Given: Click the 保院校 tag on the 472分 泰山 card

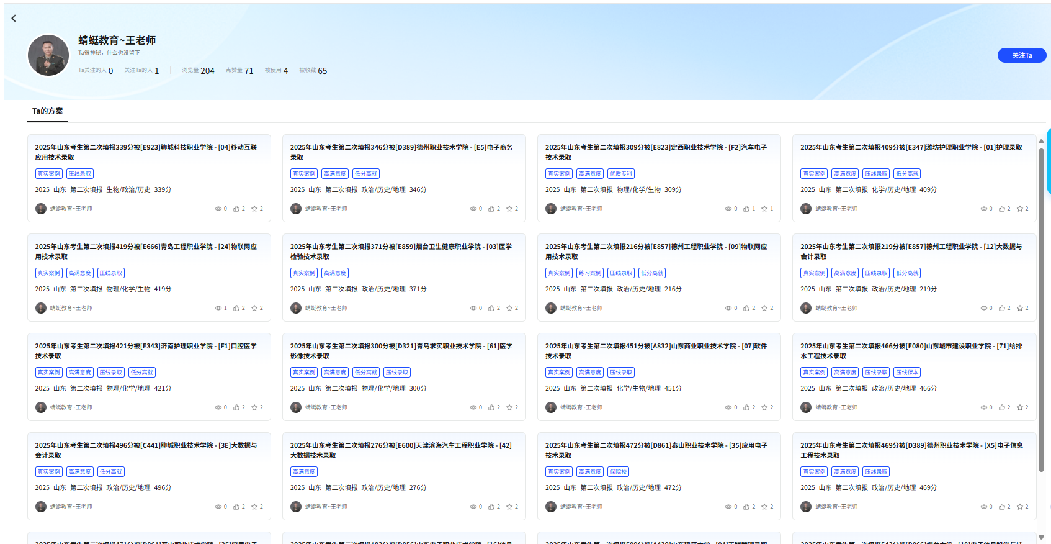Looking at the screenshot, I should point(618,472).
